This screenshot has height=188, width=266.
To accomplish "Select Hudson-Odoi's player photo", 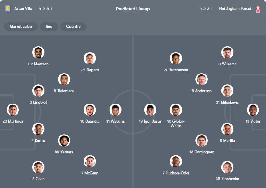I will pyautogui.click(x=176, y=161).
